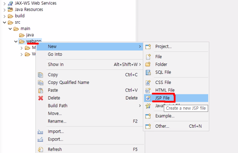238x153 pixels.
Task: Click the webapp folder icon
Action: [x=22, y=41]
